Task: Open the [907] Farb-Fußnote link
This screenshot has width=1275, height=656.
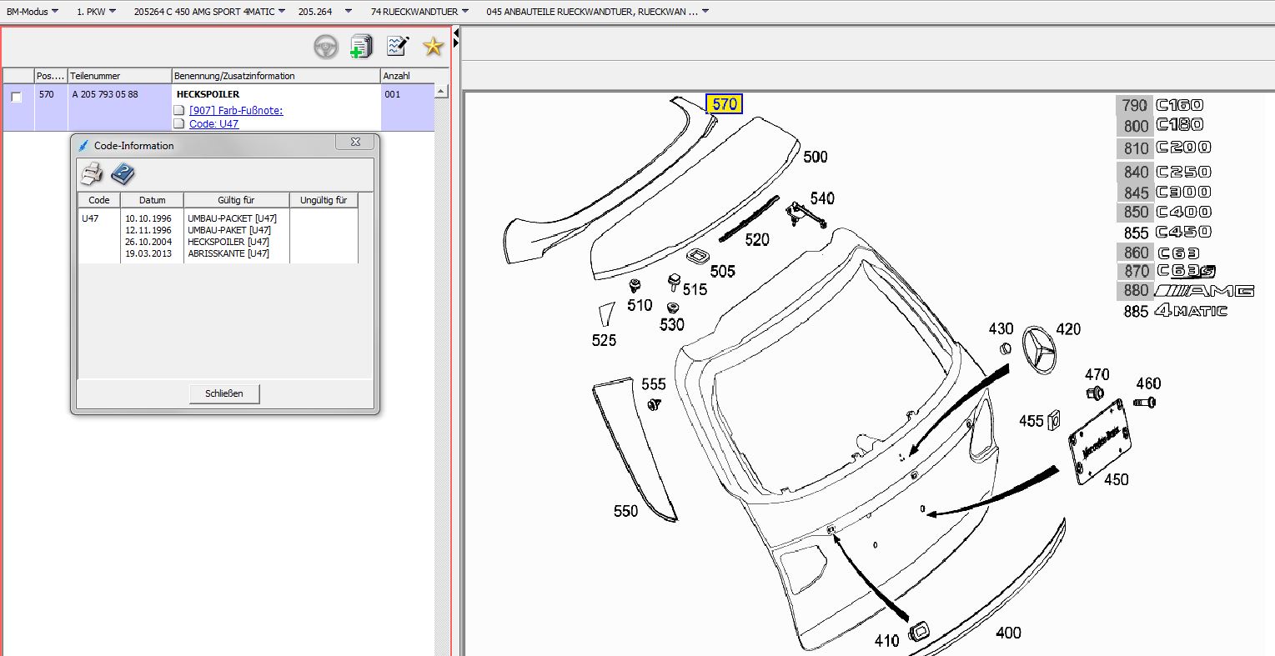Action: [236, 110]
